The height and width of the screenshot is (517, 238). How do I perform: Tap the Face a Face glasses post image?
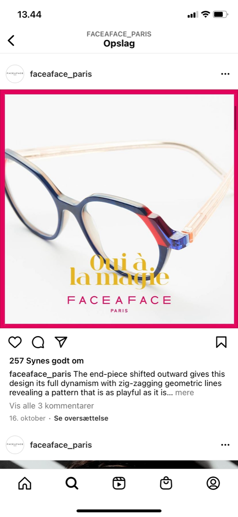(x=119, y=208)
